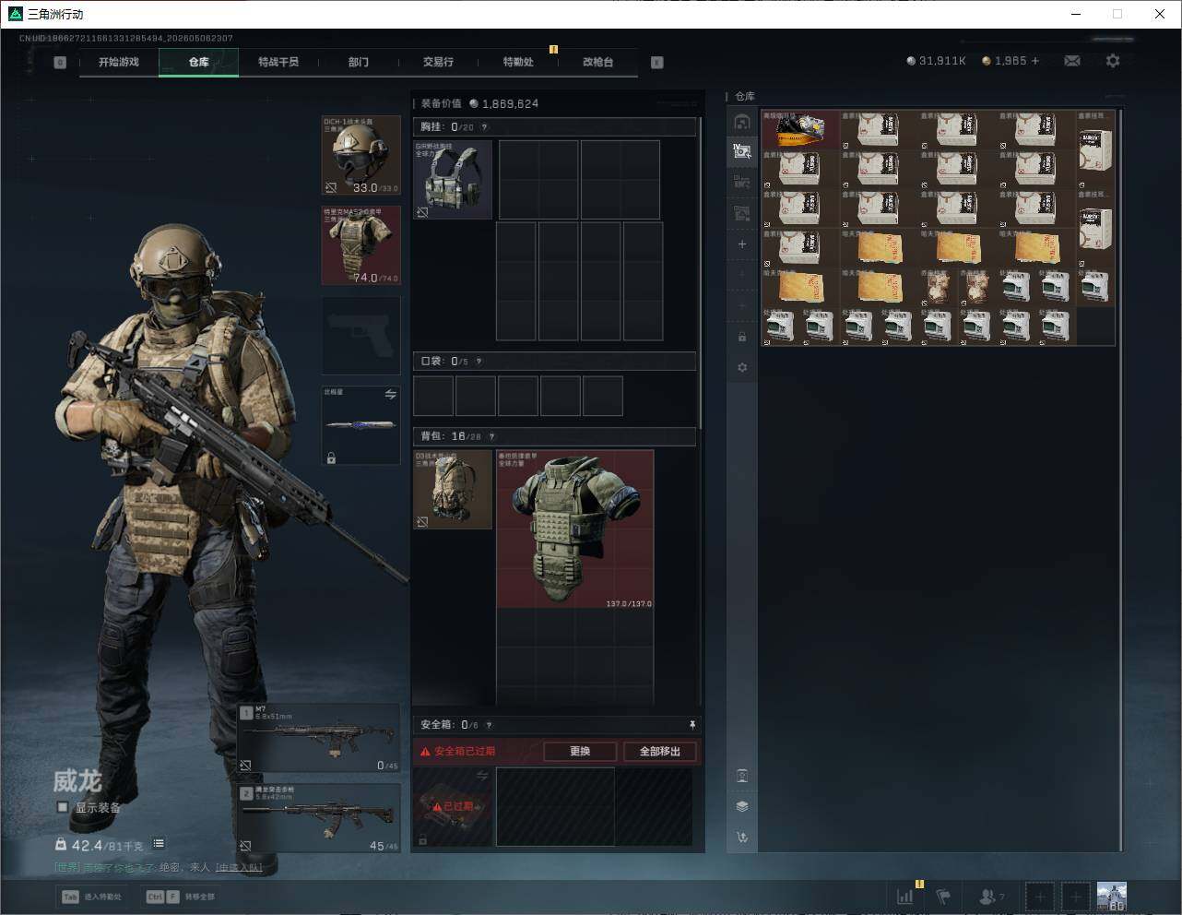Click the first plus squad invite slot
The width and height of the screenshot is (1182, 915).
tap(1039, 896)
